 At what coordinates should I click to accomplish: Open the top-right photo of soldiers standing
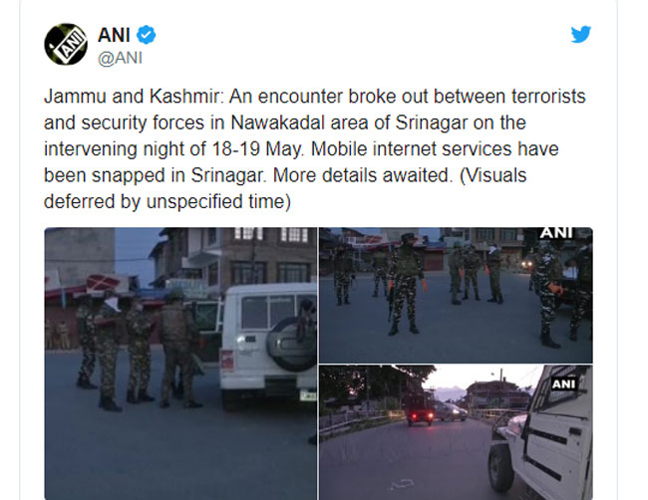click(x=456, y=295)
